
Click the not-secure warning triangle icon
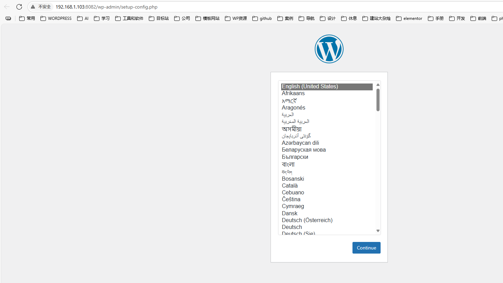(33, 7)
